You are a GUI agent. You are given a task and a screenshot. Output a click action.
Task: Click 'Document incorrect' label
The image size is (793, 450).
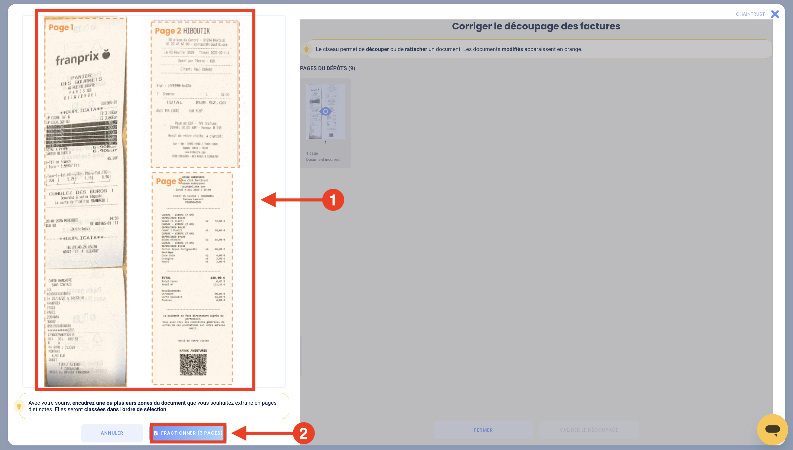pyautogui.click(x=323, y=159)
